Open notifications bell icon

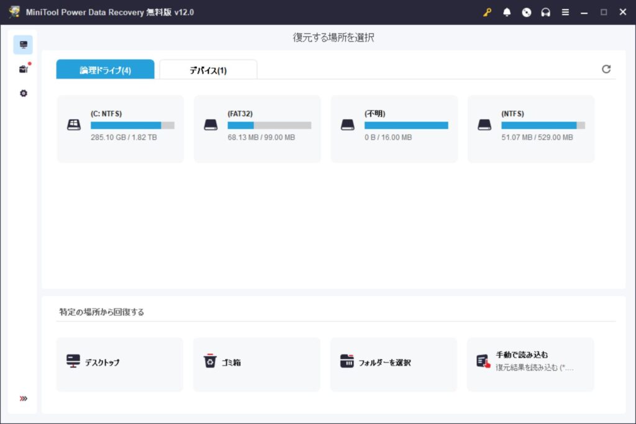pyautogui.click(x=507, y=12)
